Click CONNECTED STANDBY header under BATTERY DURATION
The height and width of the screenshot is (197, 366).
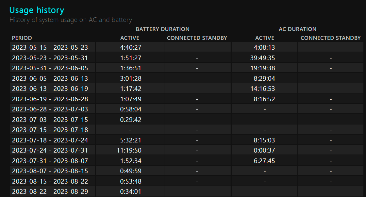click(x=197, y=38)
